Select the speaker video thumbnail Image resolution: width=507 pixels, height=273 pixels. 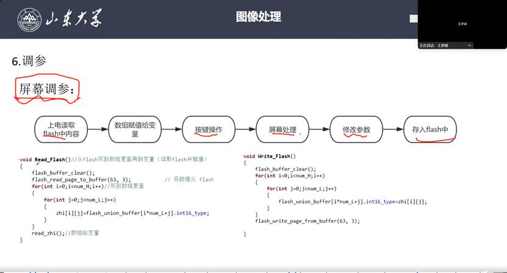point(462,22)
